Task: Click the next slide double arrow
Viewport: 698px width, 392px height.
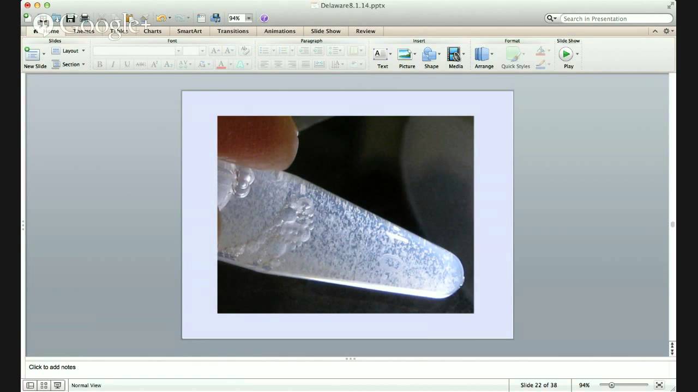Action: tap(672, 352)
